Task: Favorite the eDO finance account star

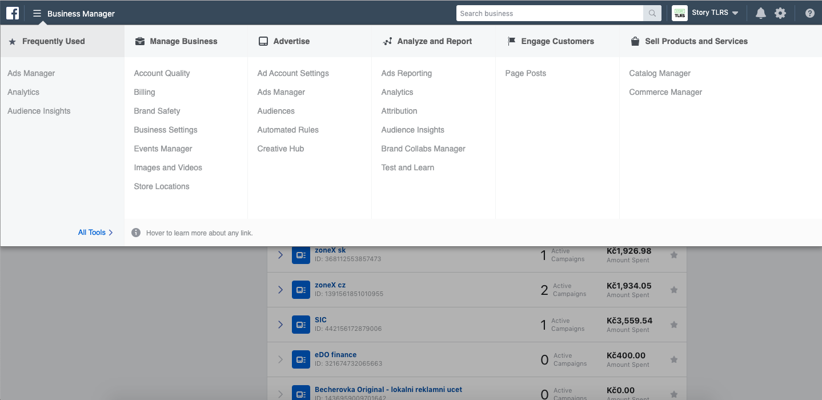Action: click(x=674, y=359)
